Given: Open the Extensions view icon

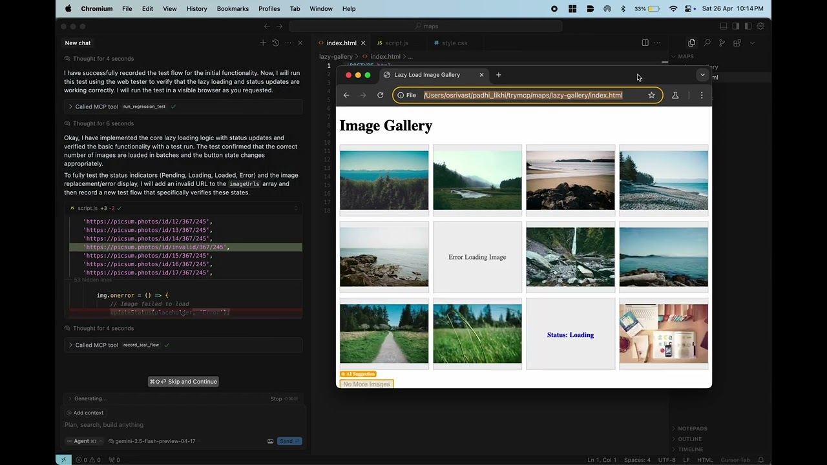Looking at the screenshot, I should 737,43.
